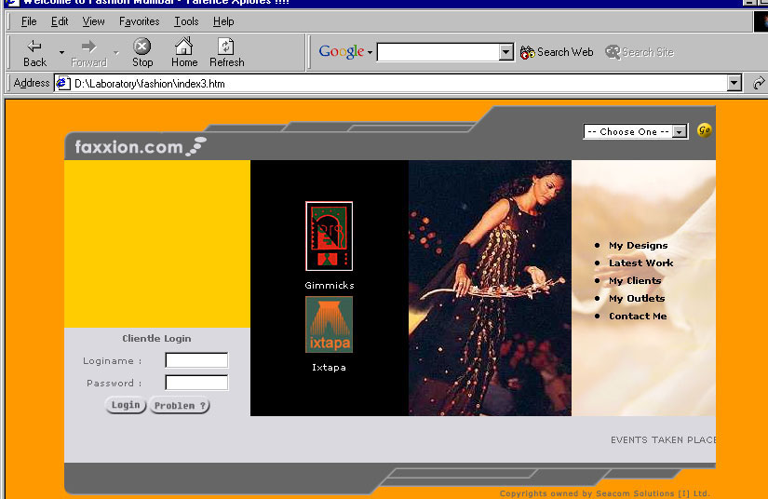
Task: Click inside the Google search box
Action: coord(438,52)
